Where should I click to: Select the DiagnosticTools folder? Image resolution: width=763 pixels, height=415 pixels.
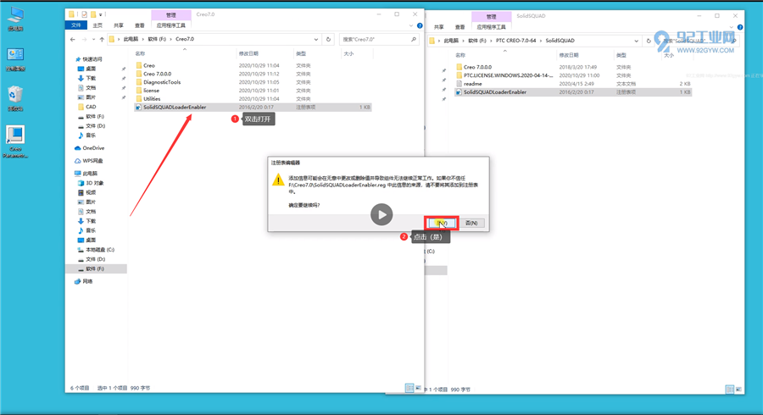pos(162,82)
